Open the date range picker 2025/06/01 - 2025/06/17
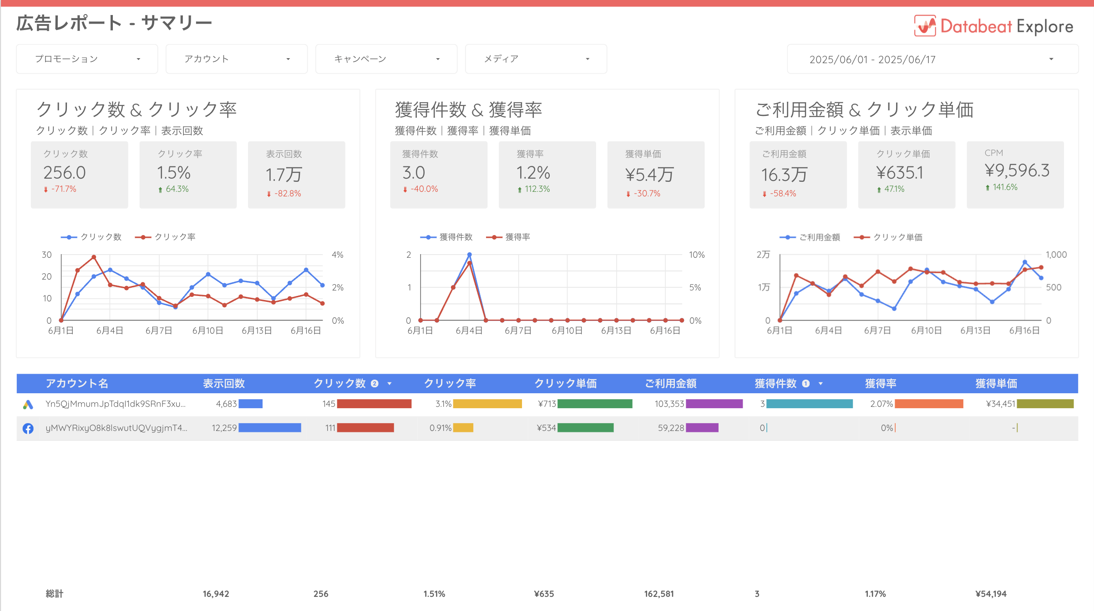Image resolution: width=1094 pixels, height=611 pixels. click(x=933, y=59)
